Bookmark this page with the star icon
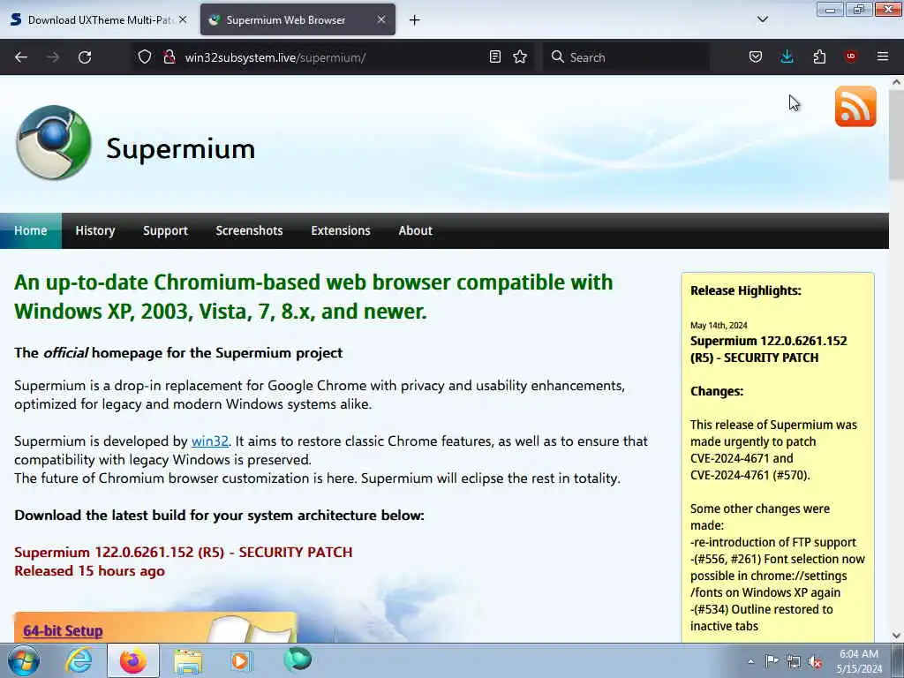The image size is (904, 678). (x=520, y=56)
